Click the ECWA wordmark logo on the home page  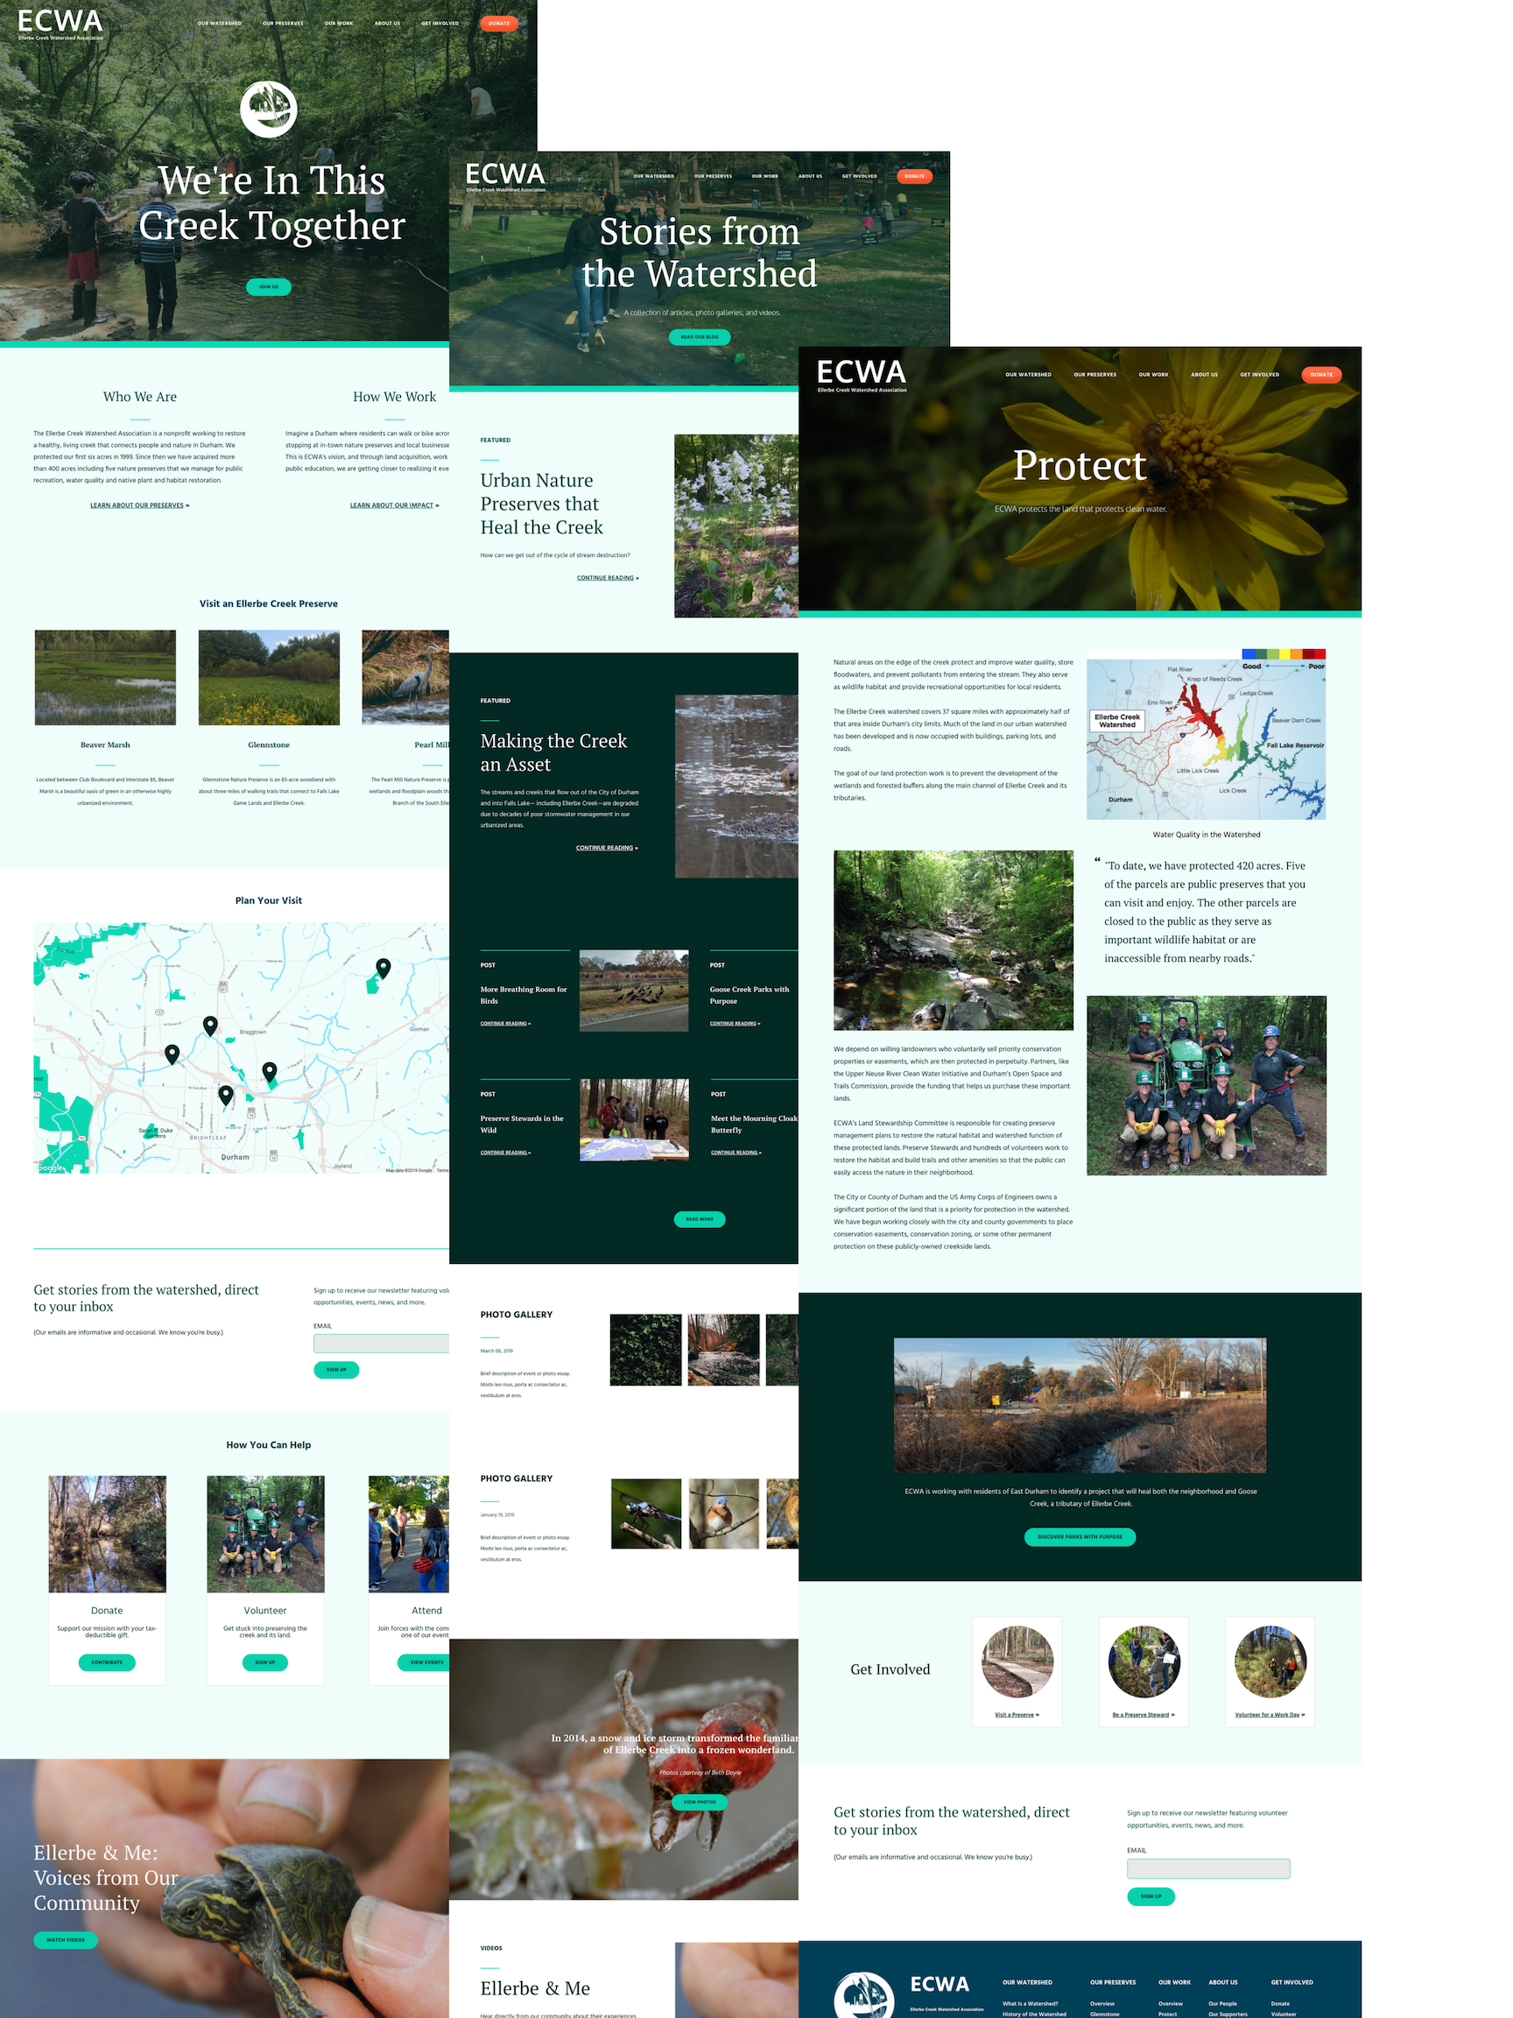click(60, 24)
